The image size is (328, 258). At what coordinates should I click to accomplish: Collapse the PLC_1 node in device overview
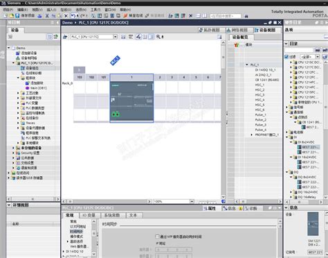point(247,64)
